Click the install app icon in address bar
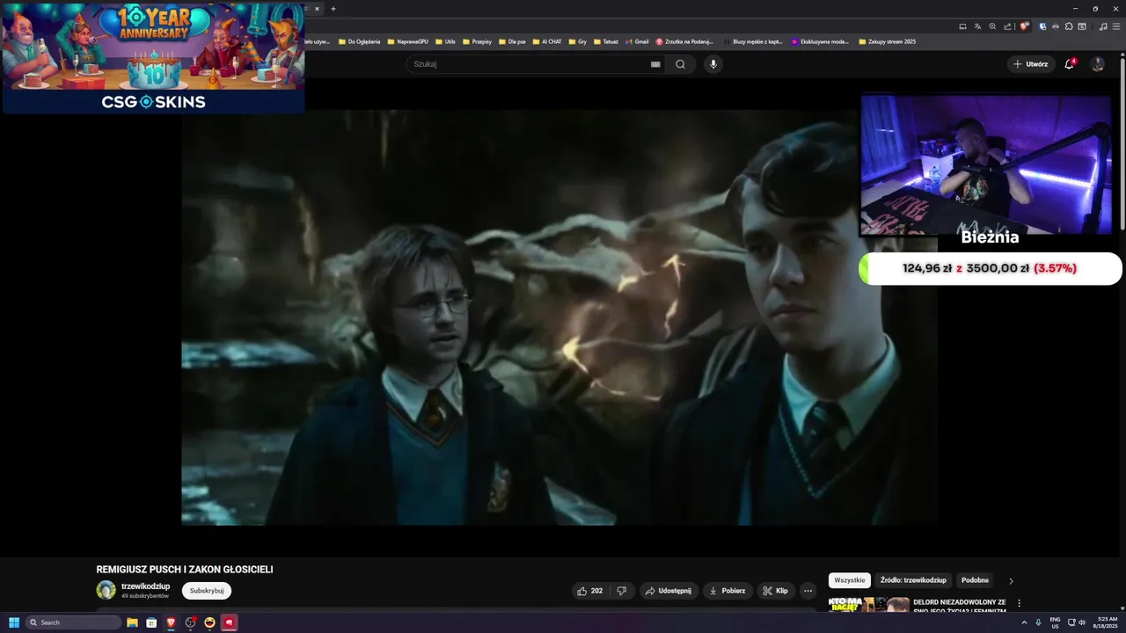 (962, 26)
